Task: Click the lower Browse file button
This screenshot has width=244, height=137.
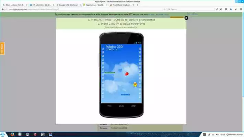Action: 104,128
